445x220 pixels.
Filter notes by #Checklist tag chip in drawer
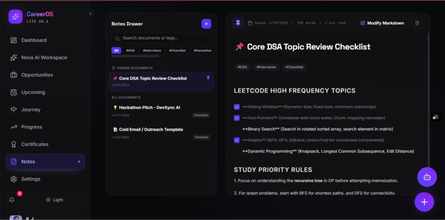(x=177, y=51)
